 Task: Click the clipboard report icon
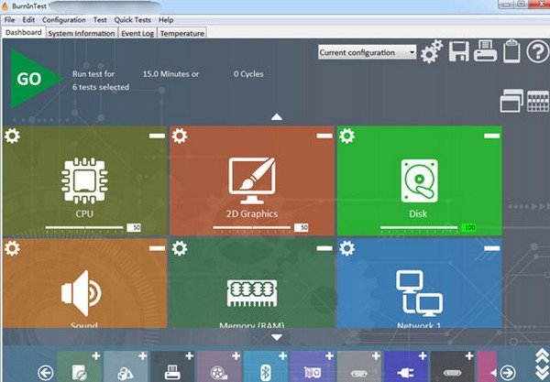pyautogui.click(x=510, y=52)
